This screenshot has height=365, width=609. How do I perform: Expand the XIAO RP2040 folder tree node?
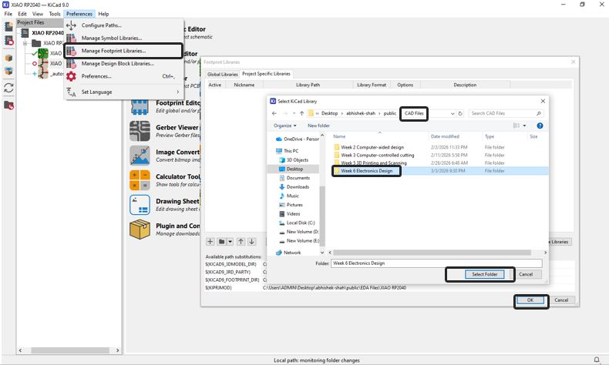tap(25, 43)
